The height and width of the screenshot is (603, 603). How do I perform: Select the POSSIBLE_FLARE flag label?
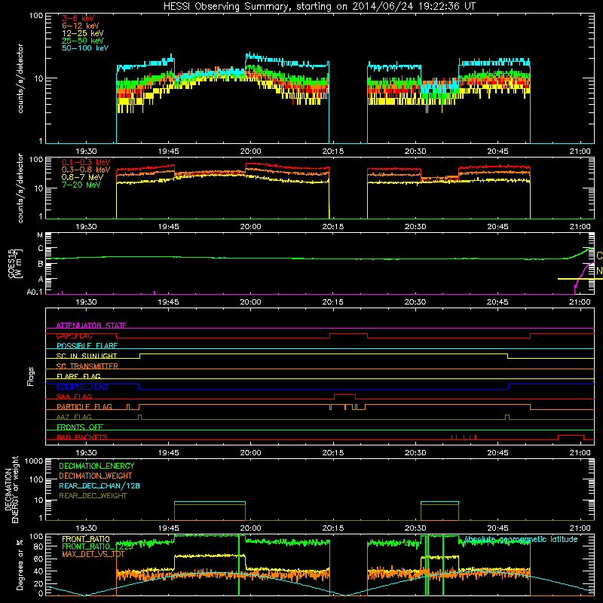pyautogui.click(x=87, y=346)
